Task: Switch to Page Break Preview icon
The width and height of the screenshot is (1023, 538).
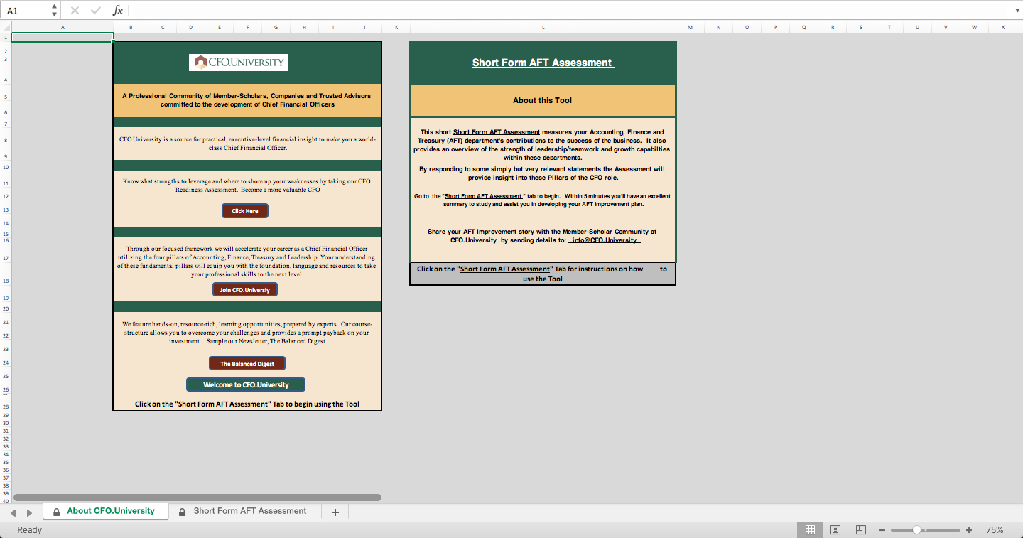Action: 861,530
